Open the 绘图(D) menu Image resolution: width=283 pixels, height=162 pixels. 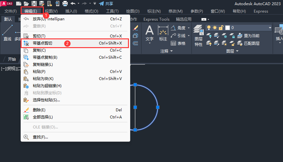[x=133, y=11]
